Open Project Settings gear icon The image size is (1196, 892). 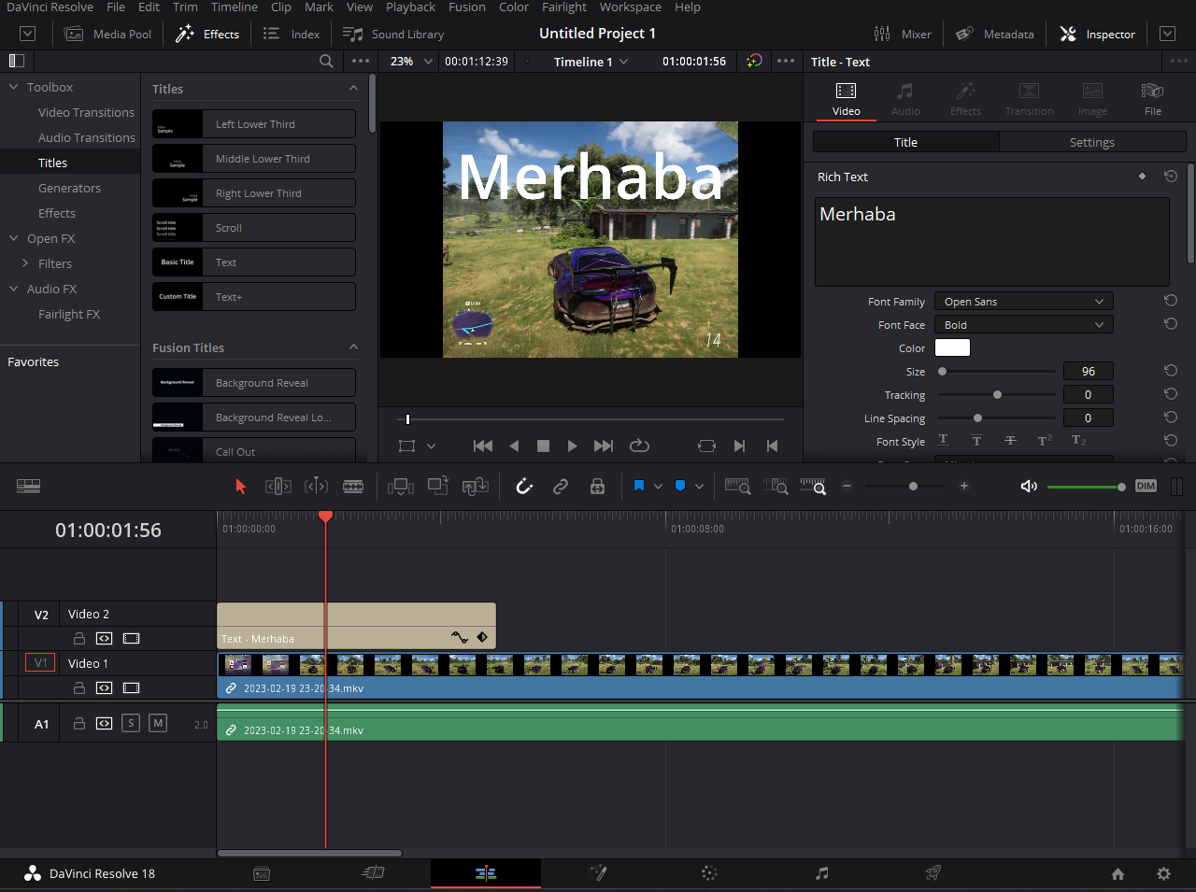[x=1163, y=873]
